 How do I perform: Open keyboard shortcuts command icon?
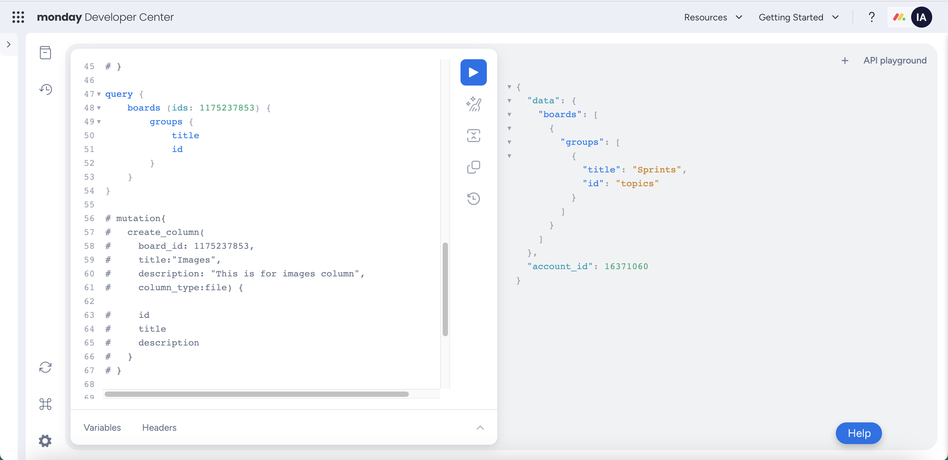(x=45, y=404)
